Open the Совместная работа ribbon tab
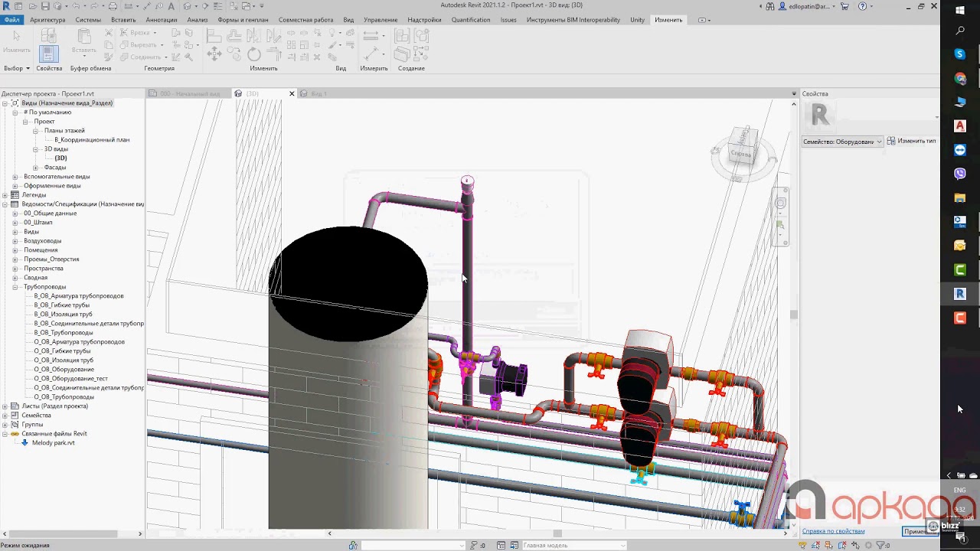Screen dimensions: 980x551 (305, 20)
